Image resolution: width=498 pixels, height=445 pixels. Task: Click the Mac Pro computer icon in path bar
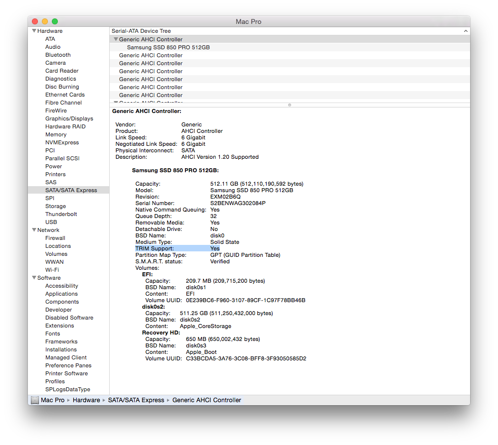(35, 400)
